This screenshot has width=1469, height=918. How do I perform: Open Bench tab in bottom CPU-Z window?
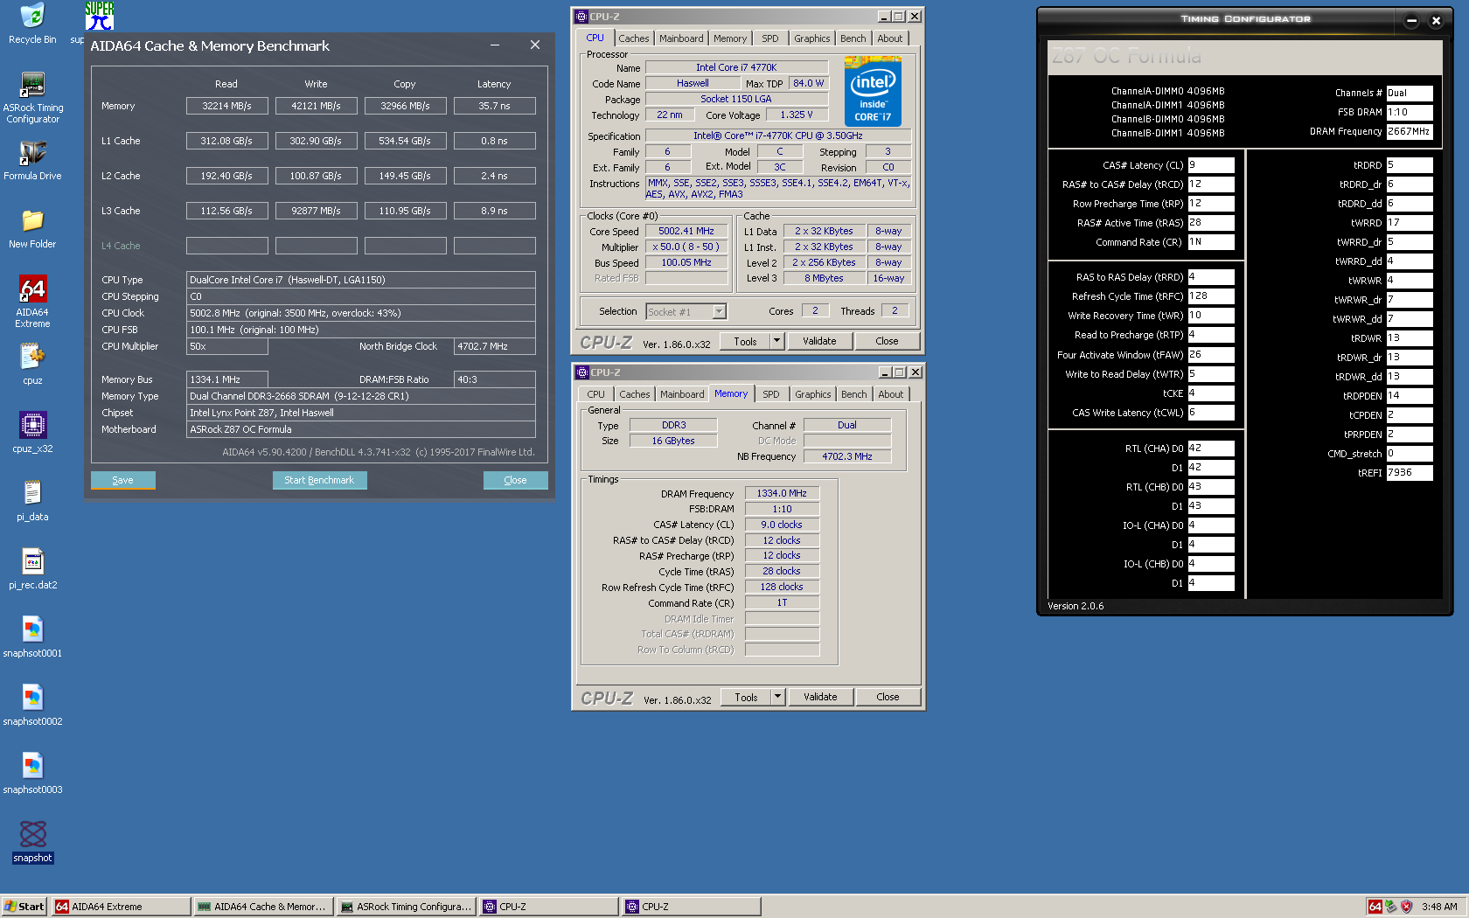coord(854,394)
